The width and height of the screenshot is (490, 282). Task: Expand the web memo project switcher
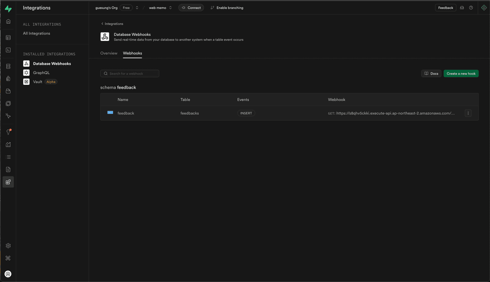(x=170, y=8)
